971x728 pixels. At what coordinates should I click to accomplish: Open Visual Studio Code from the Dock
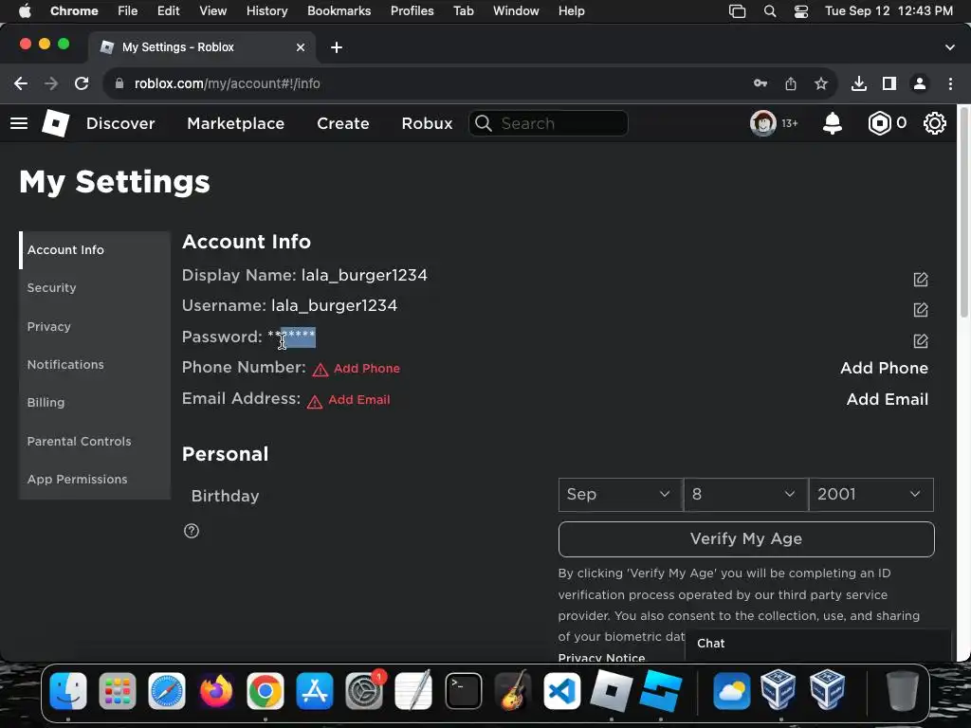pos(562,691)
